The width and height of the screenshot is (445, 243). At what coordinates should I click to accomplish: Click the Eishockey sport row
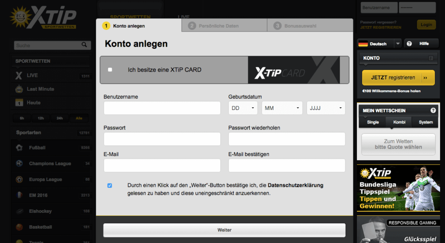pos(52,211)
